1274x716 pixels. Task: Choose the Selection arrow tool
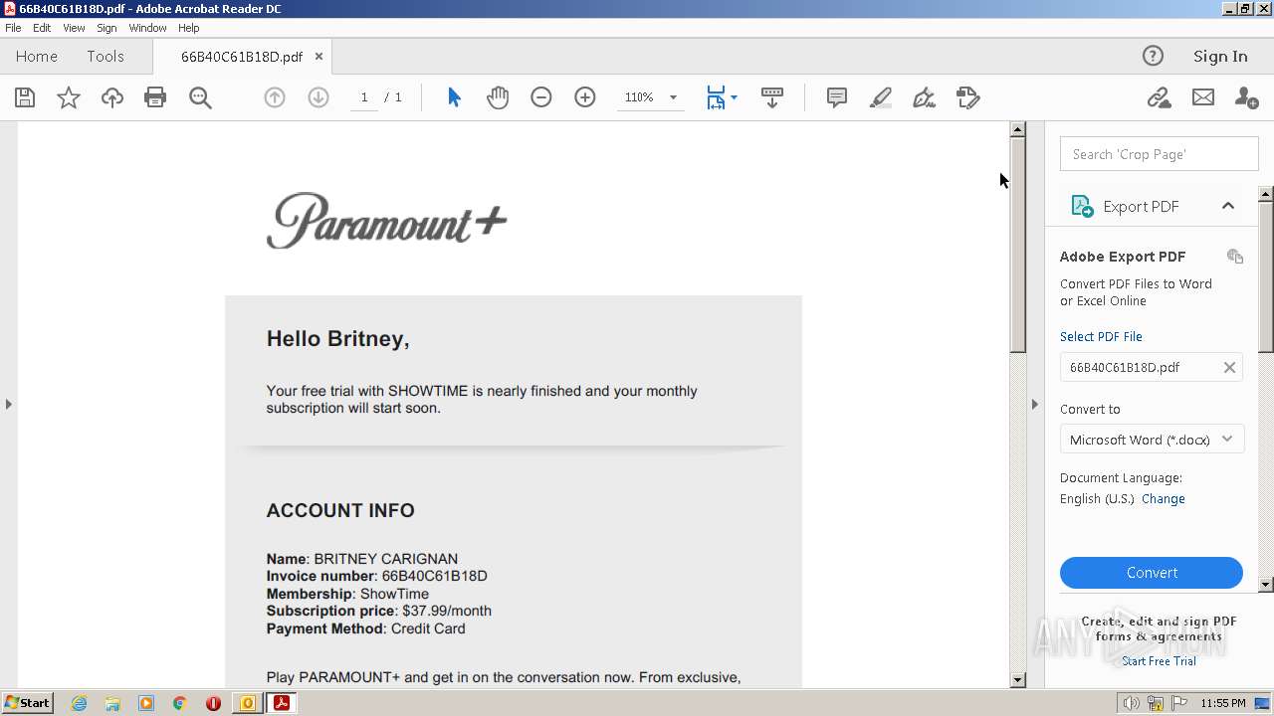(454, 97)
